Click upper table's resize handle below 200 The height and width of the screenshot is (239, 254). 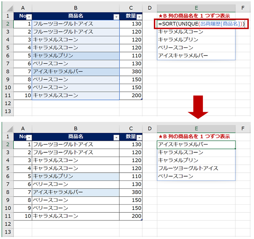(142, 99)
